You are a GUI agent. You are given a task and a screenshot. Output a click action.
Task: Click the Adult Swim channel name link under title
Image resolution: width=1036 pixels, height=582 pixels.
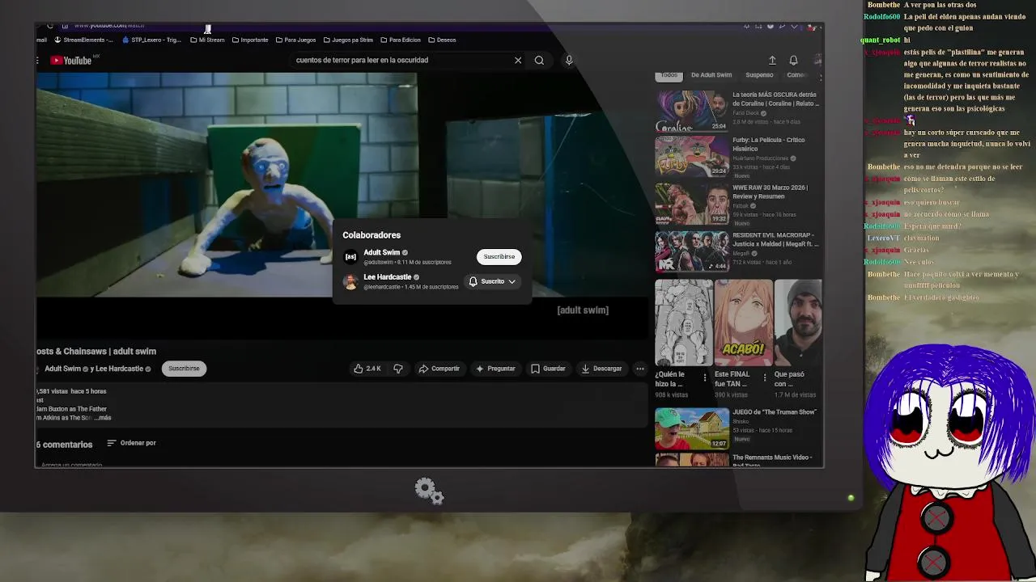tap(62, 369)
